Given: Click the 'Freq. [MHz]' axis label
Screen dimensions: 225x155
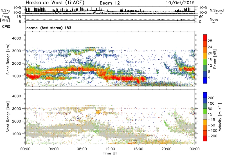Looking at the screenshot, I should [5, 19].
